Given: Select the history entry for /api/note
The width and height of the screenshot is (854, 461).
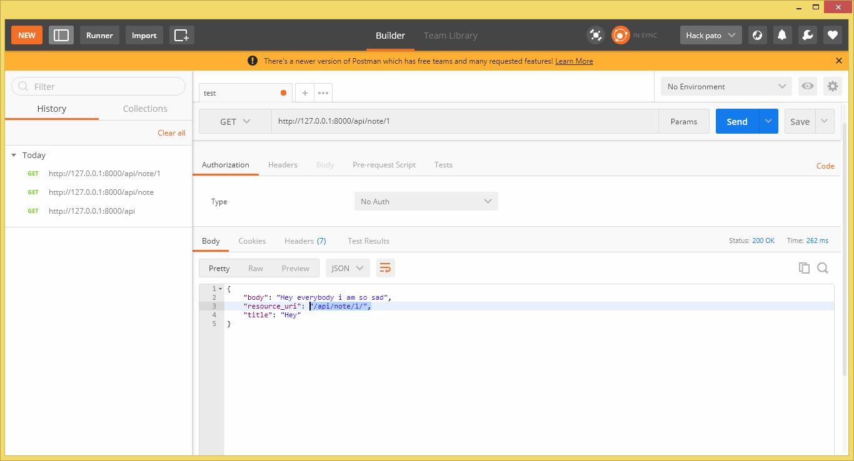Looking at the screenshot, I should coord(102,192).
